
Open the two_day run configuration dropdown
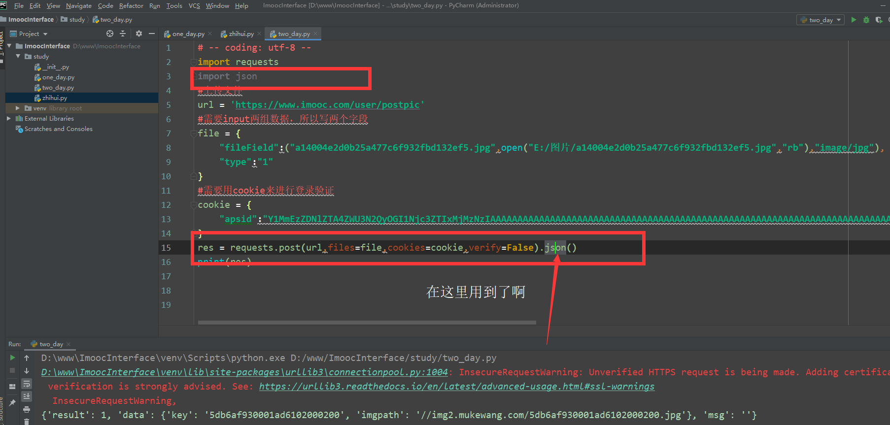pyautogui.click(x=821, y=20)
